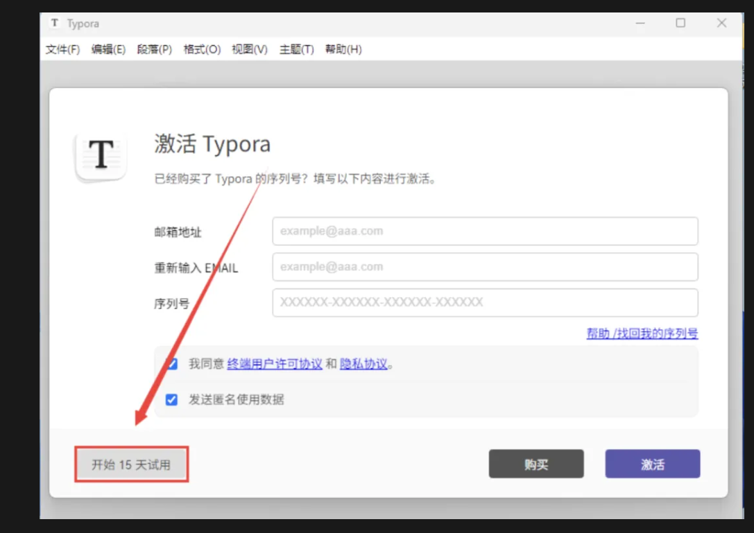
Task: Uncheck 发送匿名使用数据 checkbox
Action: [171, 399]
